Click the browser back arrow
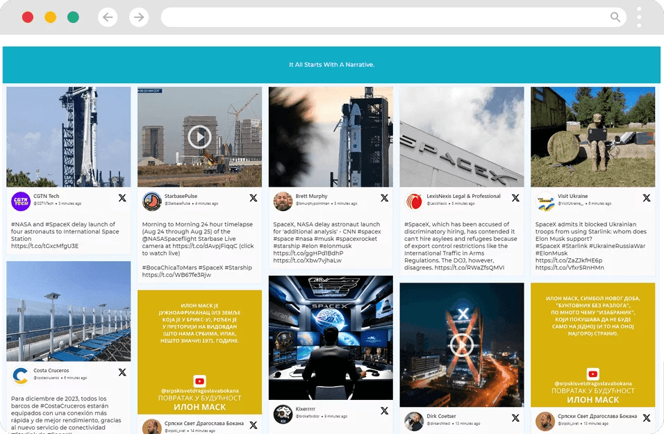Screen dimensions: 664x434 pyautogui.click(x=108, y=17)
